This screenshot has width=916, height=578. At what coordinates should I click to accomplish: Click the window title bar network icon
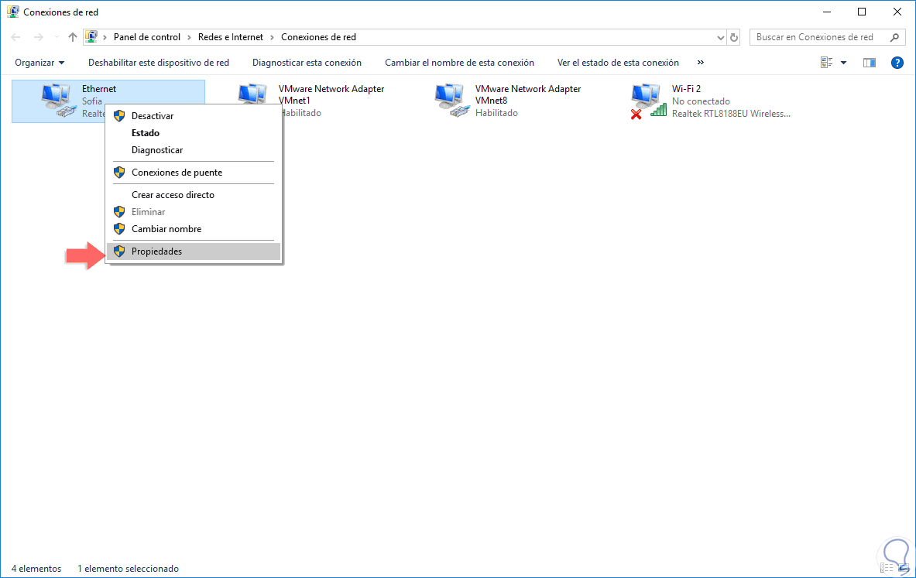13,12
